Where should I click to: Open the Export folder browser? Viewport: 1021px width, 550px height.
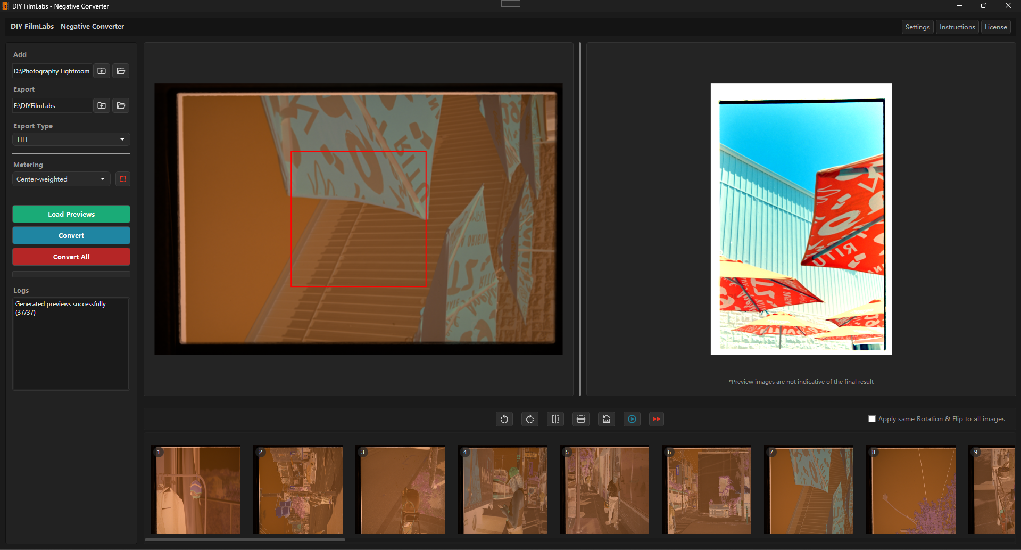120,105
